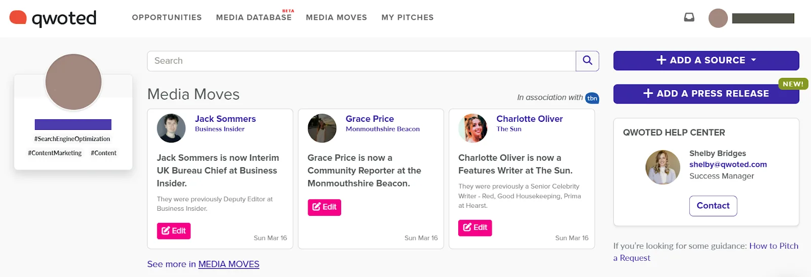Click Sun Mar 16 date on Jack Sommers card
Image resolution: width=811 pixels, height=277 pixels.
[x=270, y=238]
